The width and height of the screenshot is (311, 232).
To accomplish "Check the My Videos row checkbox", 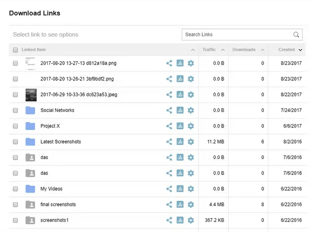I will tap(15, 189).
